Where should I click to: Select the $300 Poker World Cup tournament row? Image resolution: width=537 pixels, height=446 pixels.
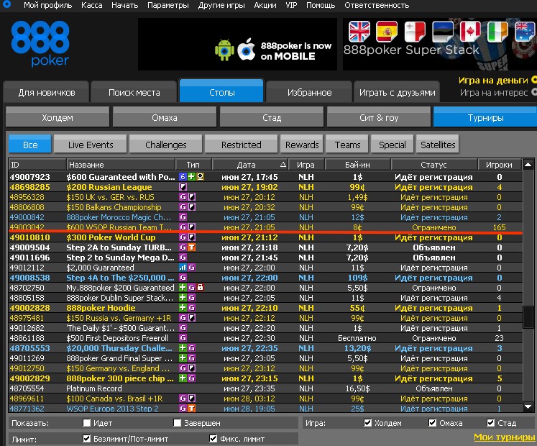pos(265,237)
